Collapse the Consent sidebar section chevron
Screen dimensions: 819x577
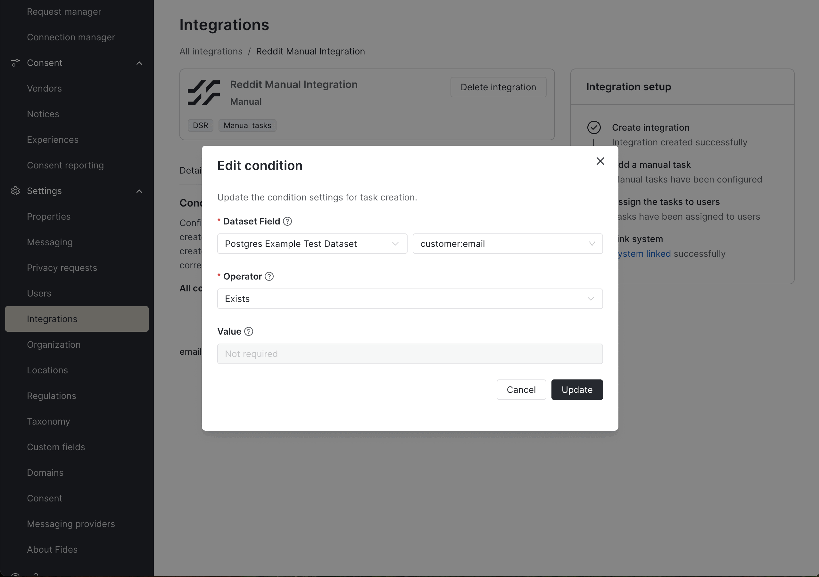tap(139, 63)
